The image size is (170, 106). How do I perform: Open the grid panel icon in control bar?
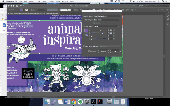(158, 10)
